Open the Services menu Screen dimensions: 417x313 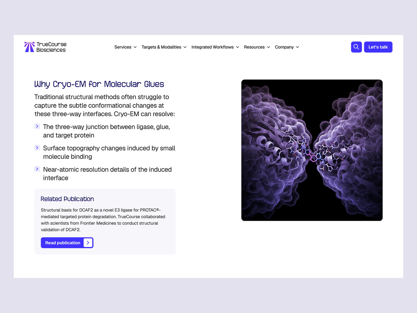pyautogui.click(x=126, y=47)
